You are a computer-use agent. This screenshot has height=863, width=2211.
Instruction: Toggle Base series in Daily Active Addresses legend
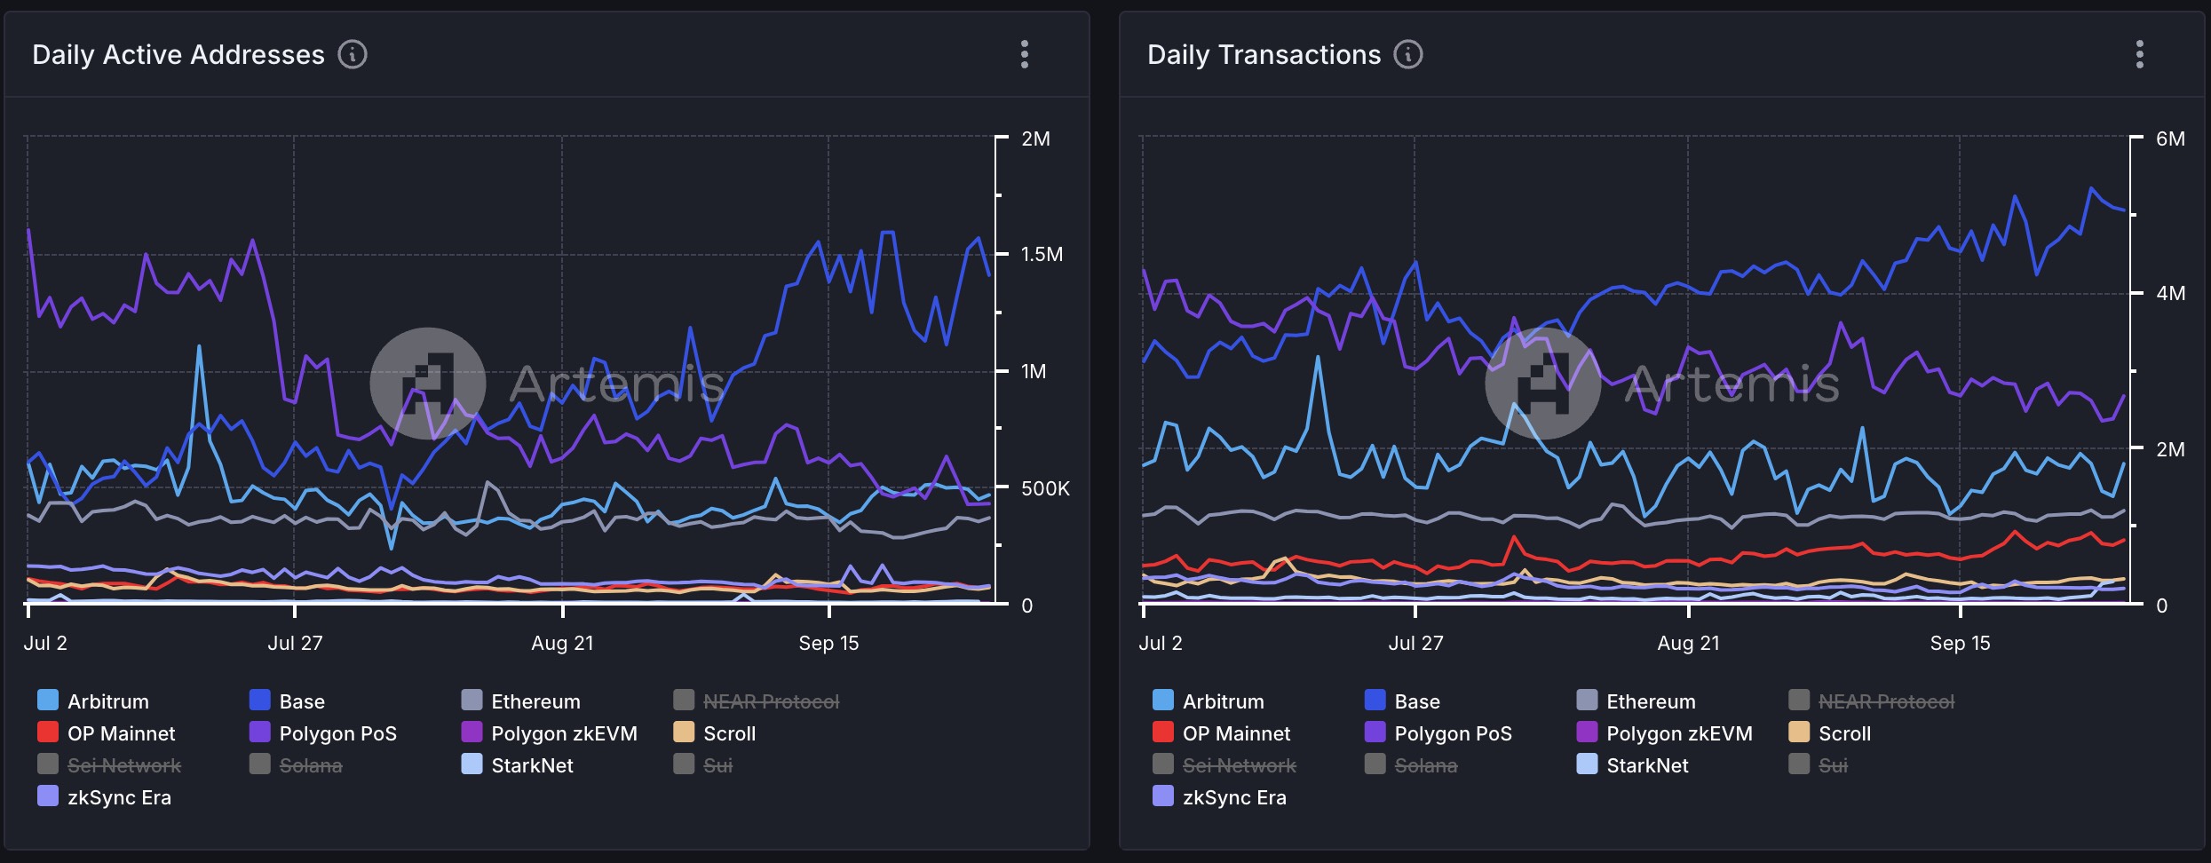click(x=287, y=701)
